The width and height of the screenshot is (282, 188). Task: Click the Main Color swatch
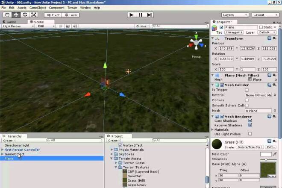pos(266,154)
